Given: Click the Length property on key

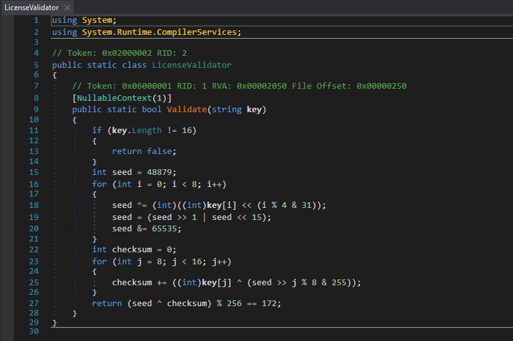Looking at the screenshot, I should [147, 131].
